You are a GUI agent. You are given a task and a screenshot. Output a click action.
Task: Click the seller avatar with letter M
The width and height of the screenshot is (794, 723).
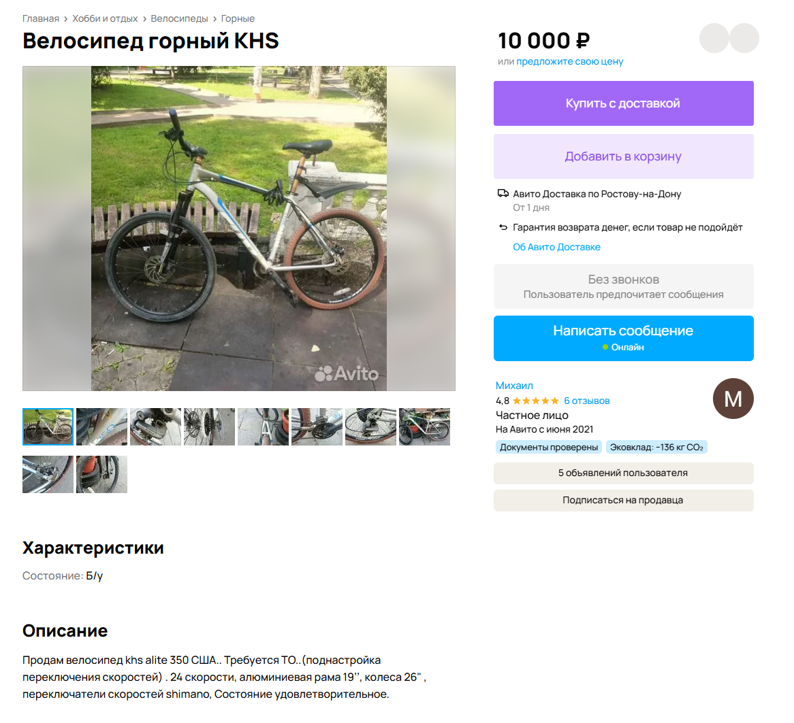click(x=733, y=399)
